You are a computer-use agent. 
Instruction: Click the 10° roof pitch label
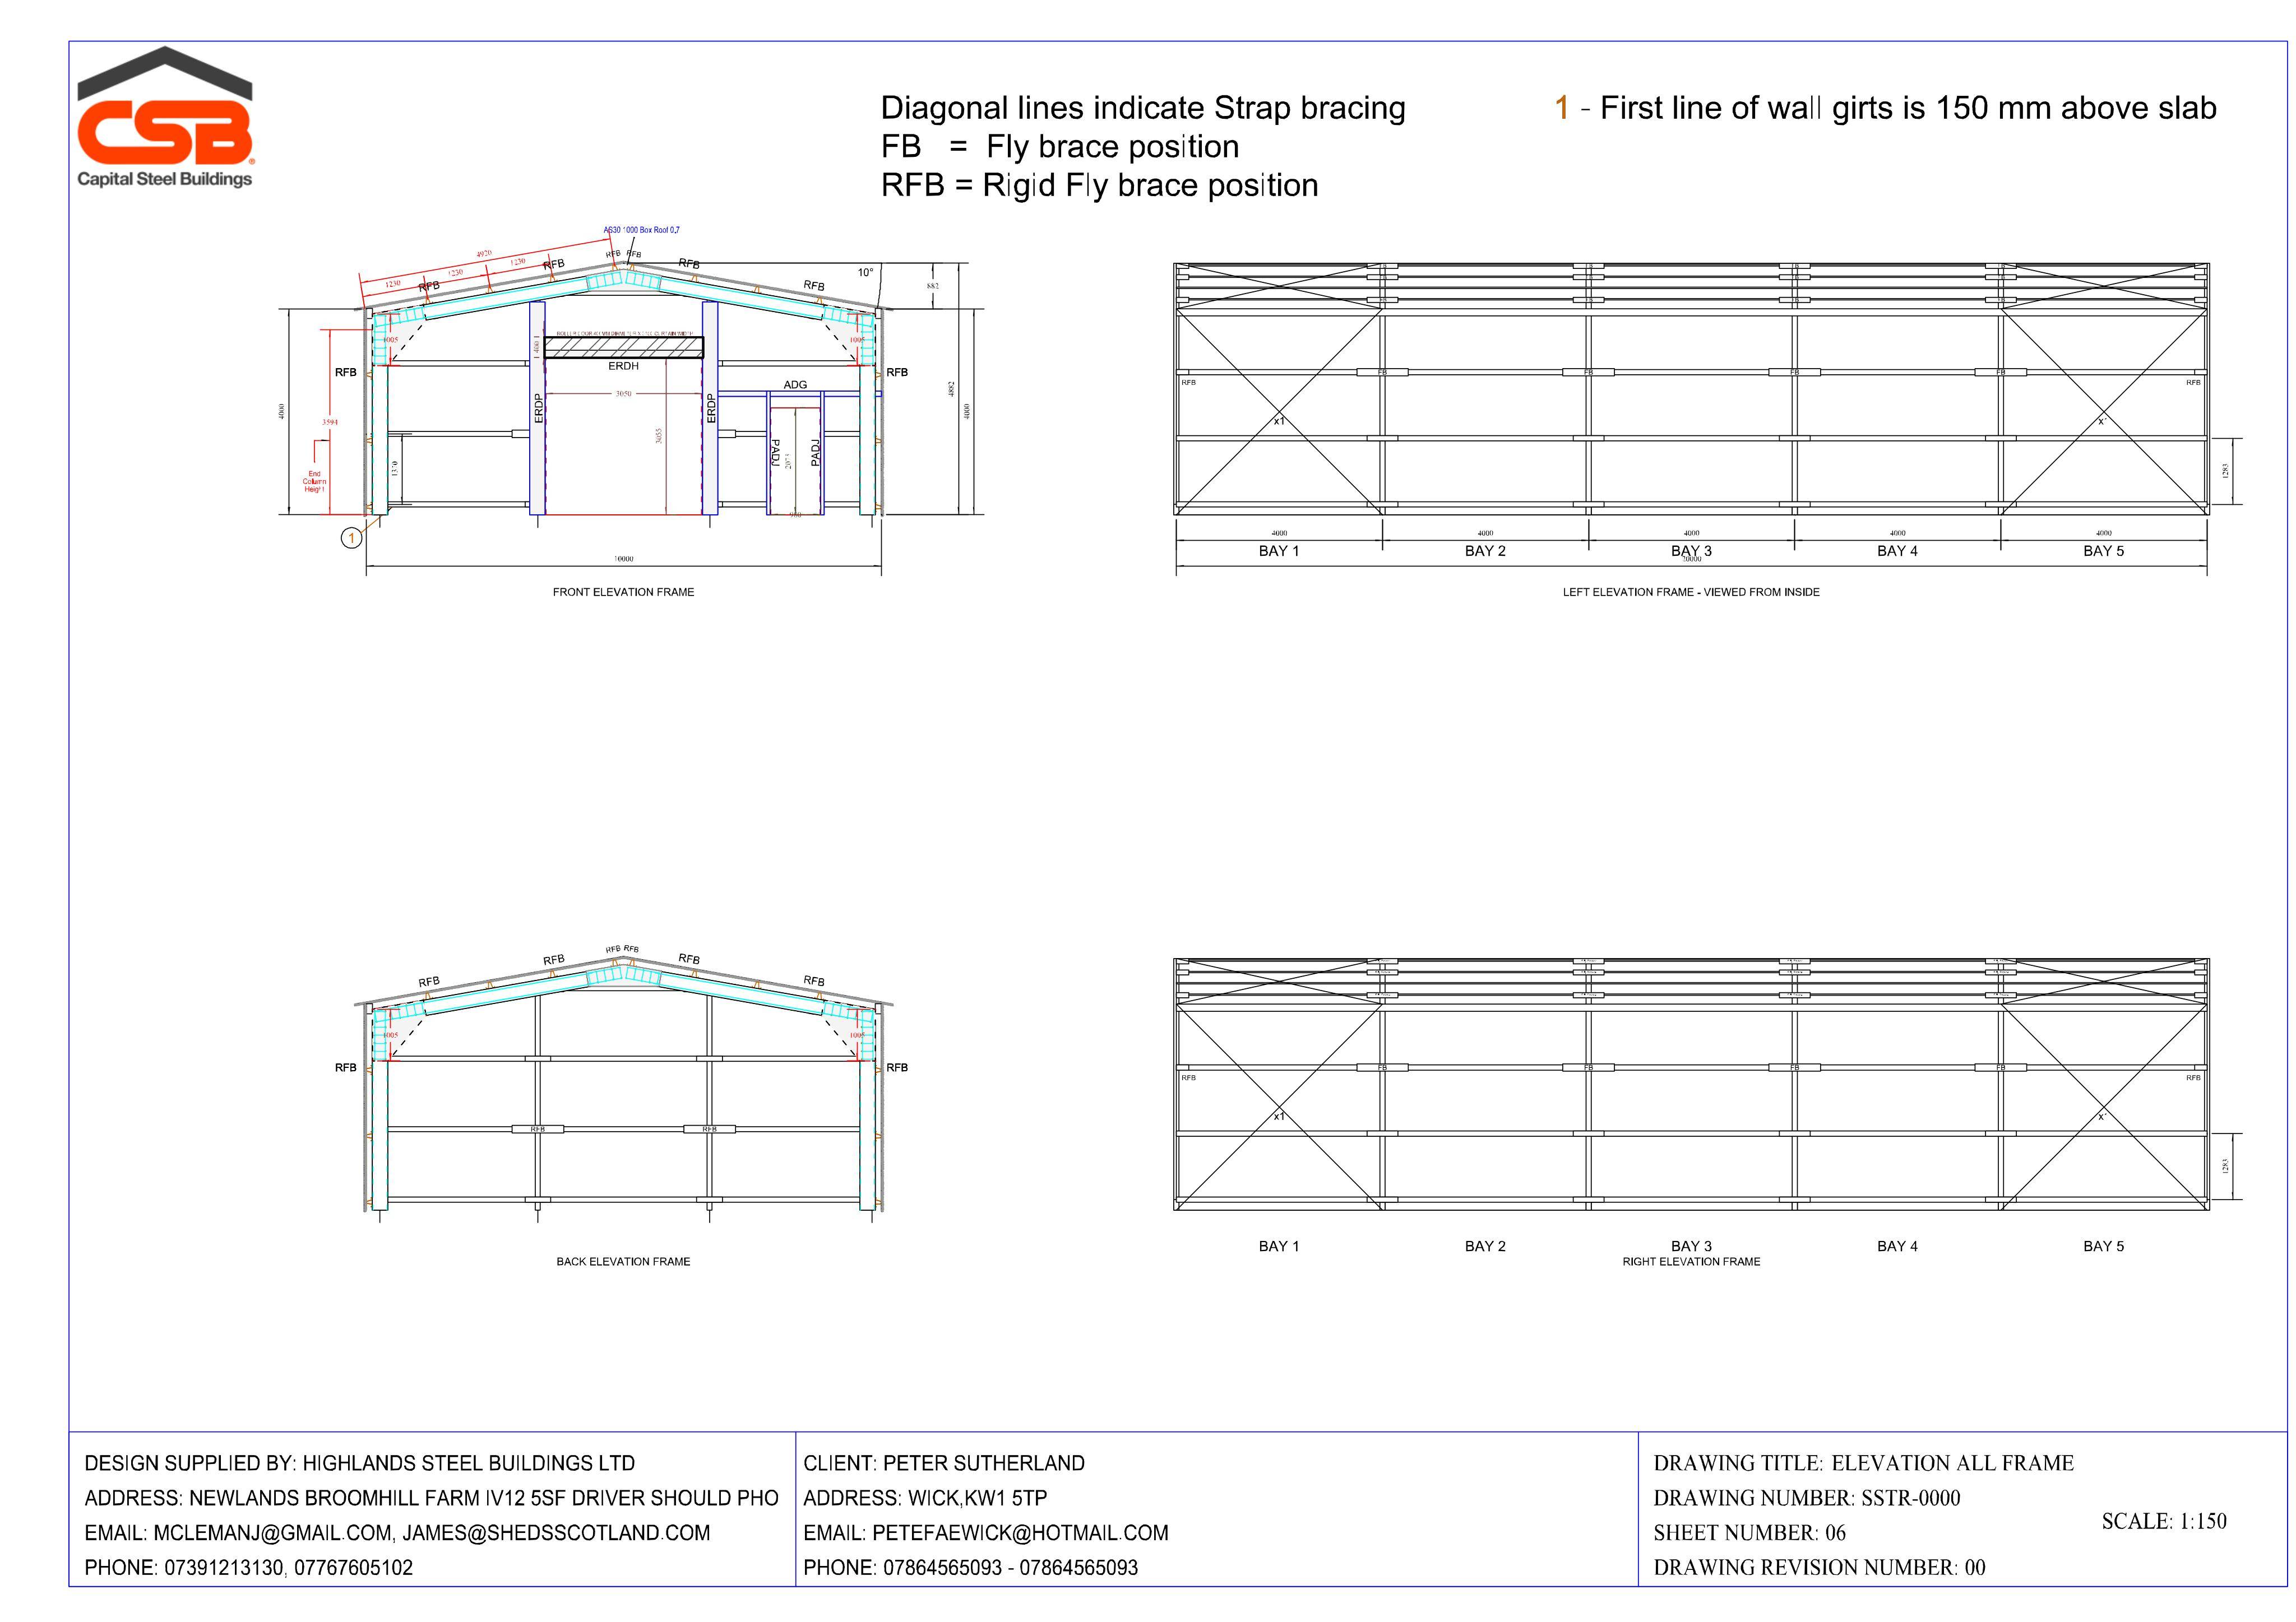(x=865, y=273)
